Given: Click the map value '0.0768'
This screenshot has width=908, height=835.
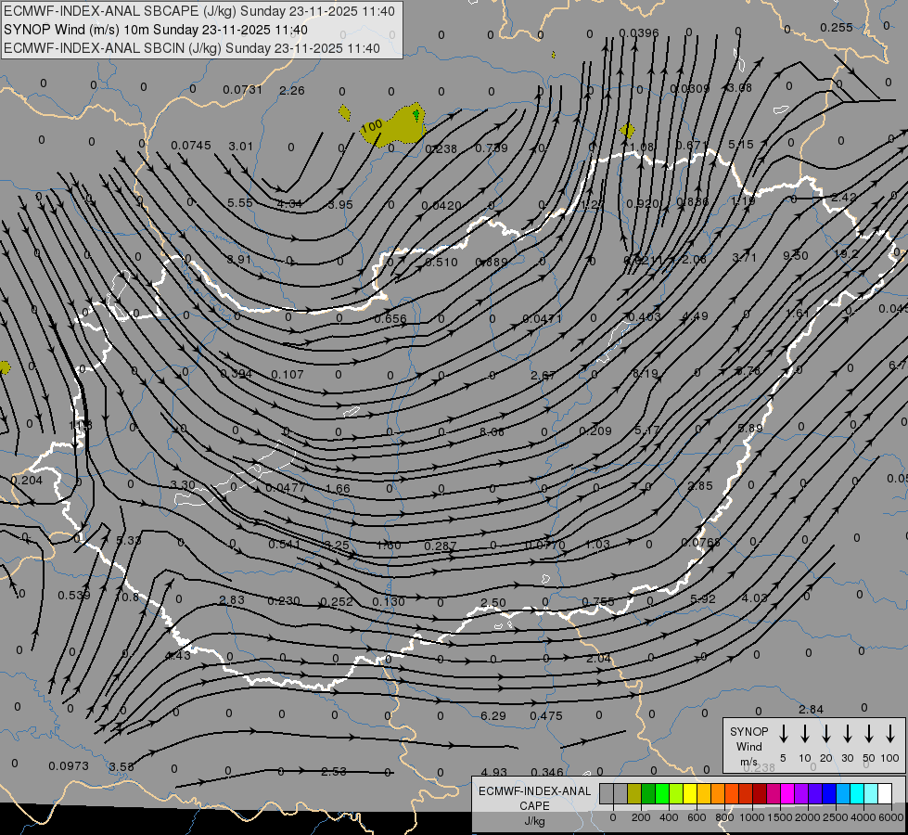Looking at the screenshot, I should (700, 543).
